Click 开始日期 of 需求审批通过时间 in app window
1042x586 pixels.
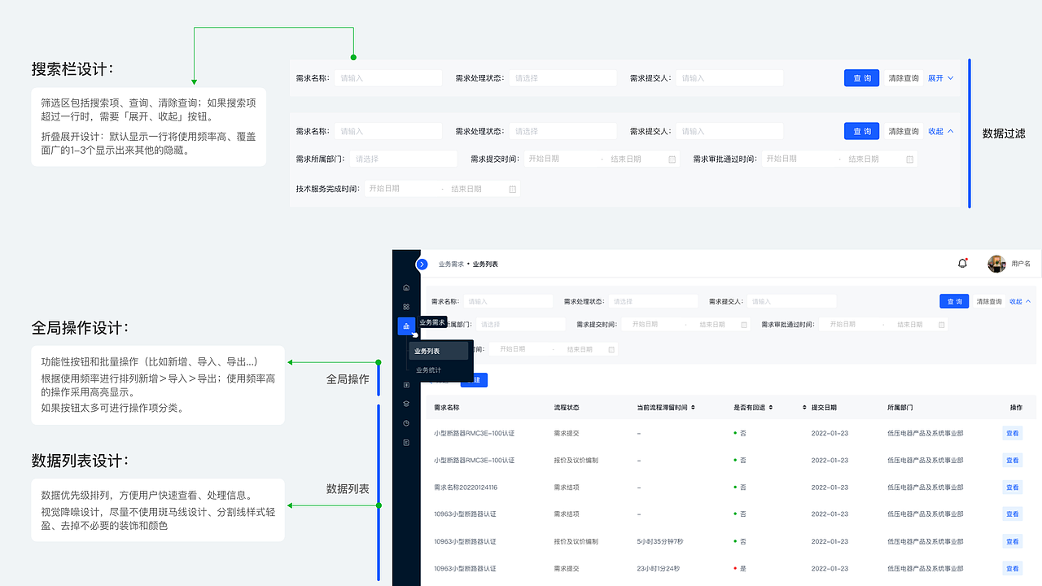843,325
